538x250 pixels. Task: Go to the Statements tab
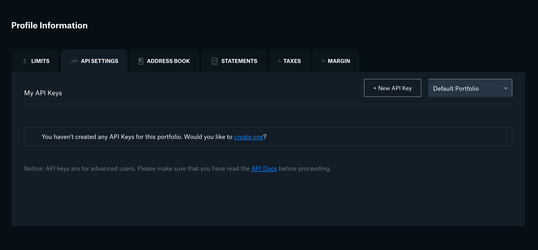click(239, 61)
